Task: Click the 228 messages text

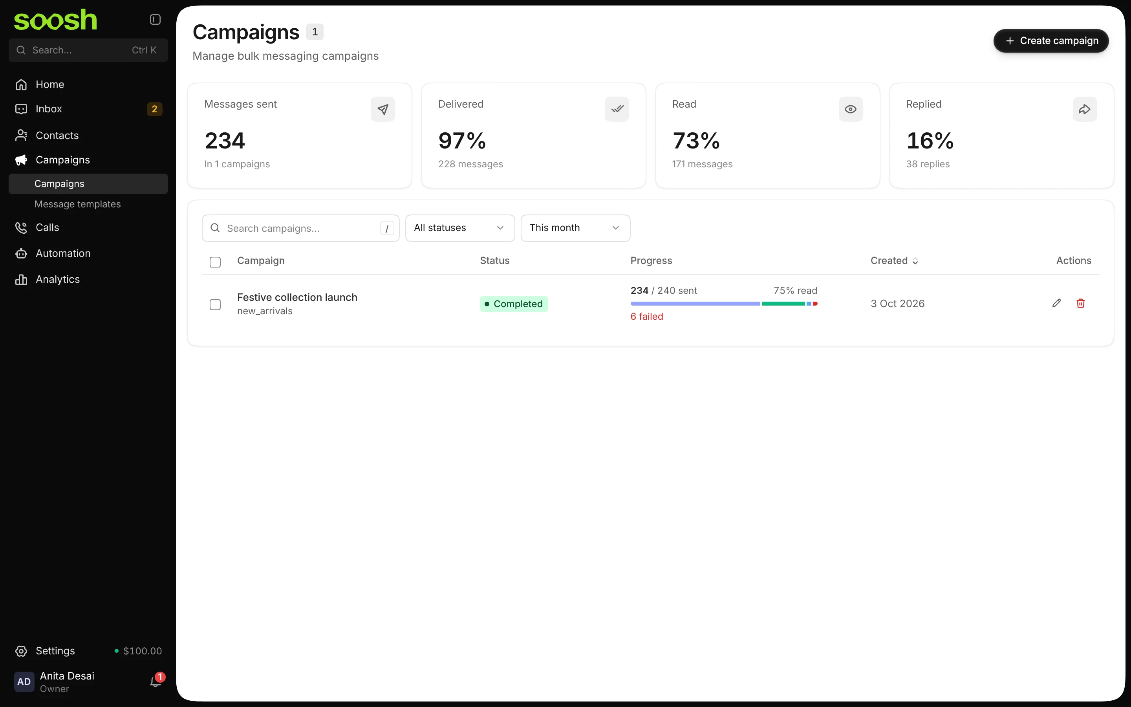Action: pyautogui.click(x=470, y=164)
